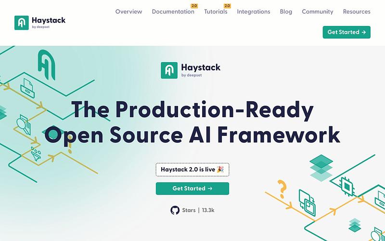Screen dimensions: 385x241
Task: Click the 2.0 badge on Documentation
Action: (x=194, y=6)
